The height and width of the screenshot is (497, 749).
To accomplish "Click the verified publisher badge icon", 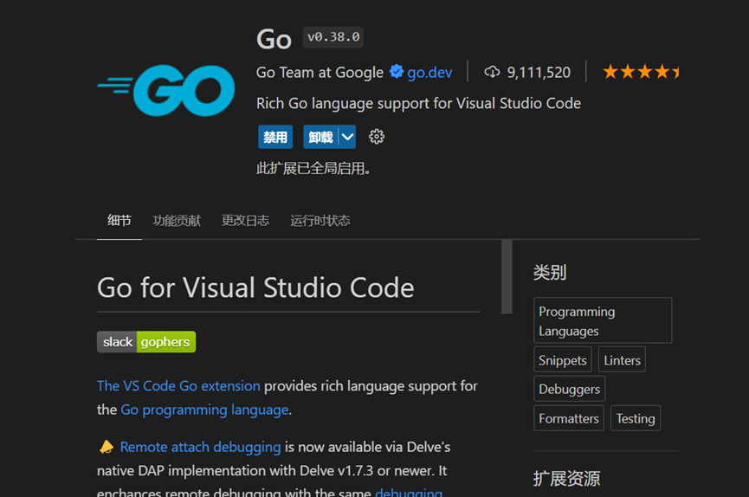I will [397, 72].
